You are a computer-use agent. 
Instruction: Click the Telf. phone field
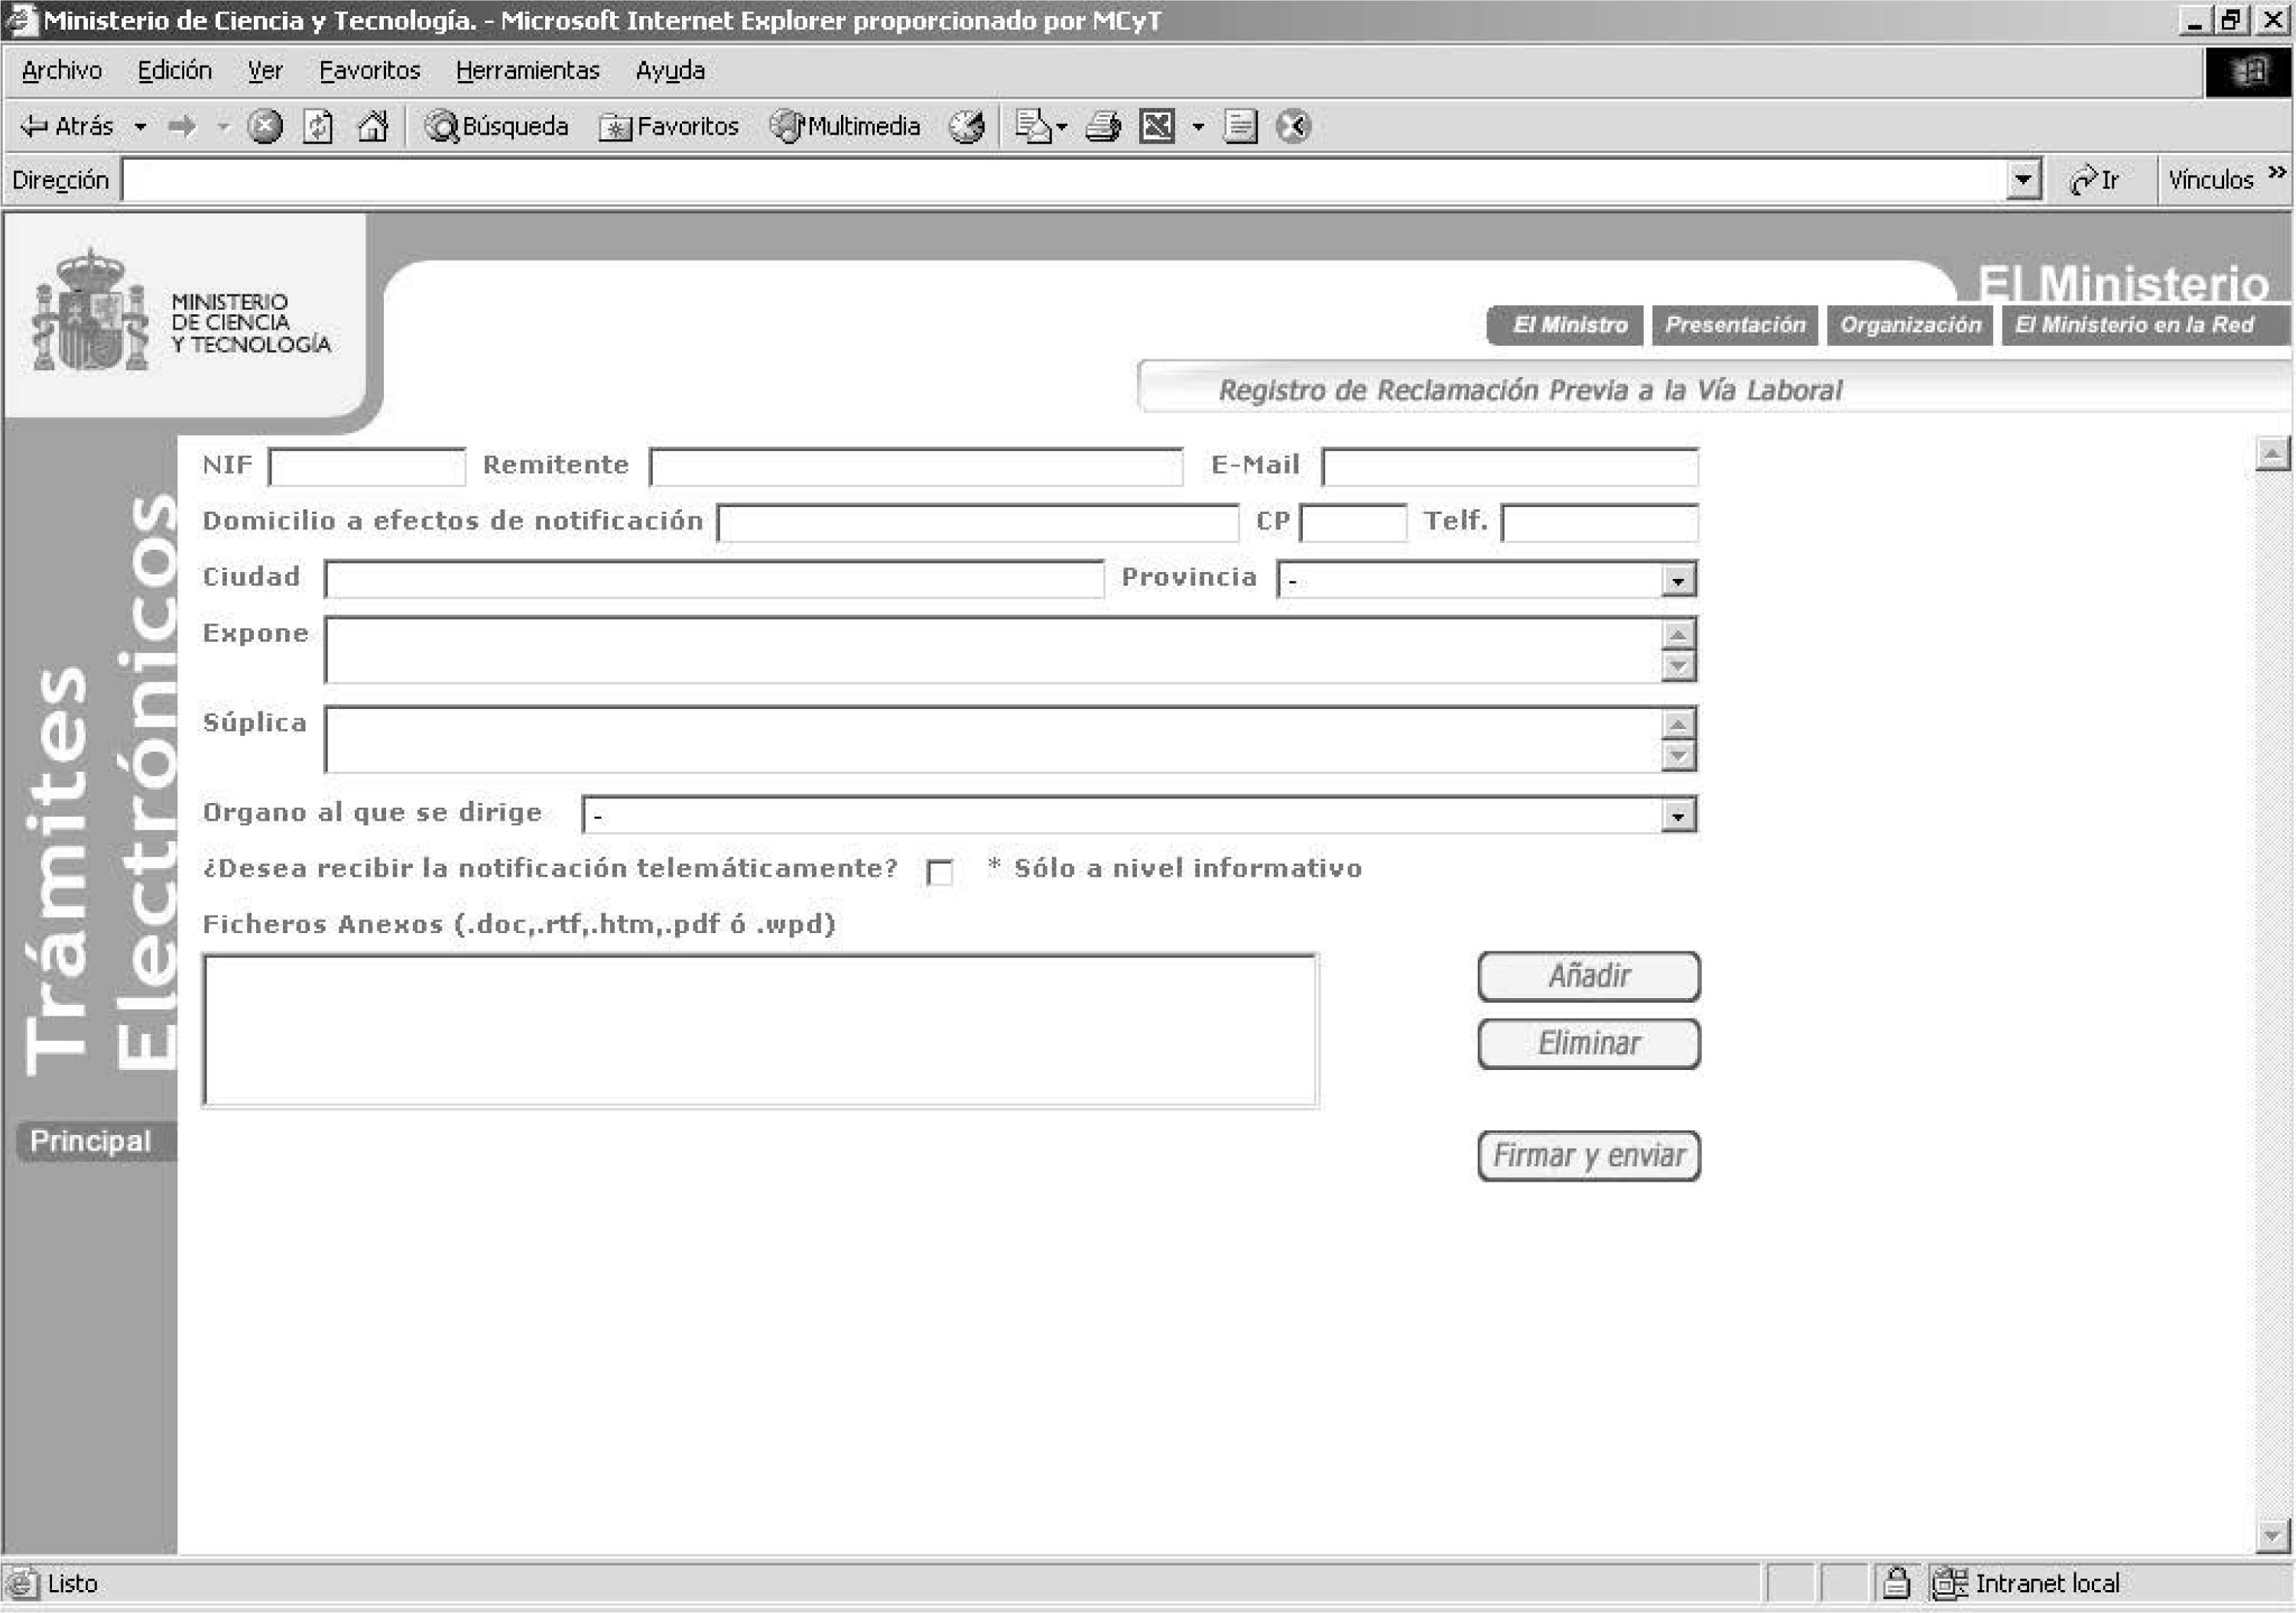[1600, 523]
